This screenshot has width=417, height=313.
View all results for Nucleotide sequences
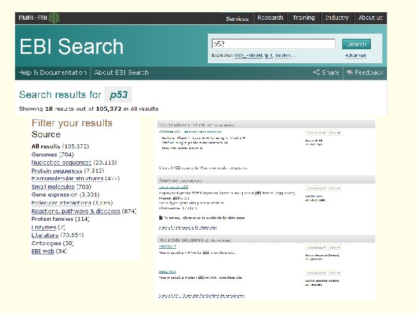(x=202, y=296)
